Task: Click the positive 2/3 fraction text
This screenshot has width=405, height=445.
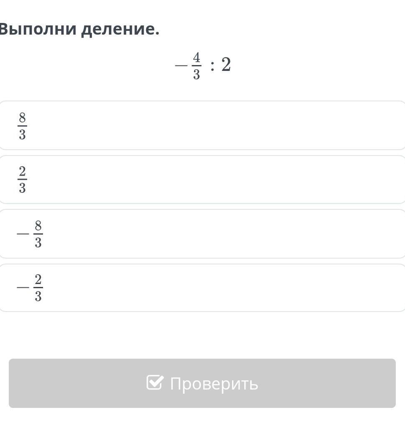Action: click(23, 180)
